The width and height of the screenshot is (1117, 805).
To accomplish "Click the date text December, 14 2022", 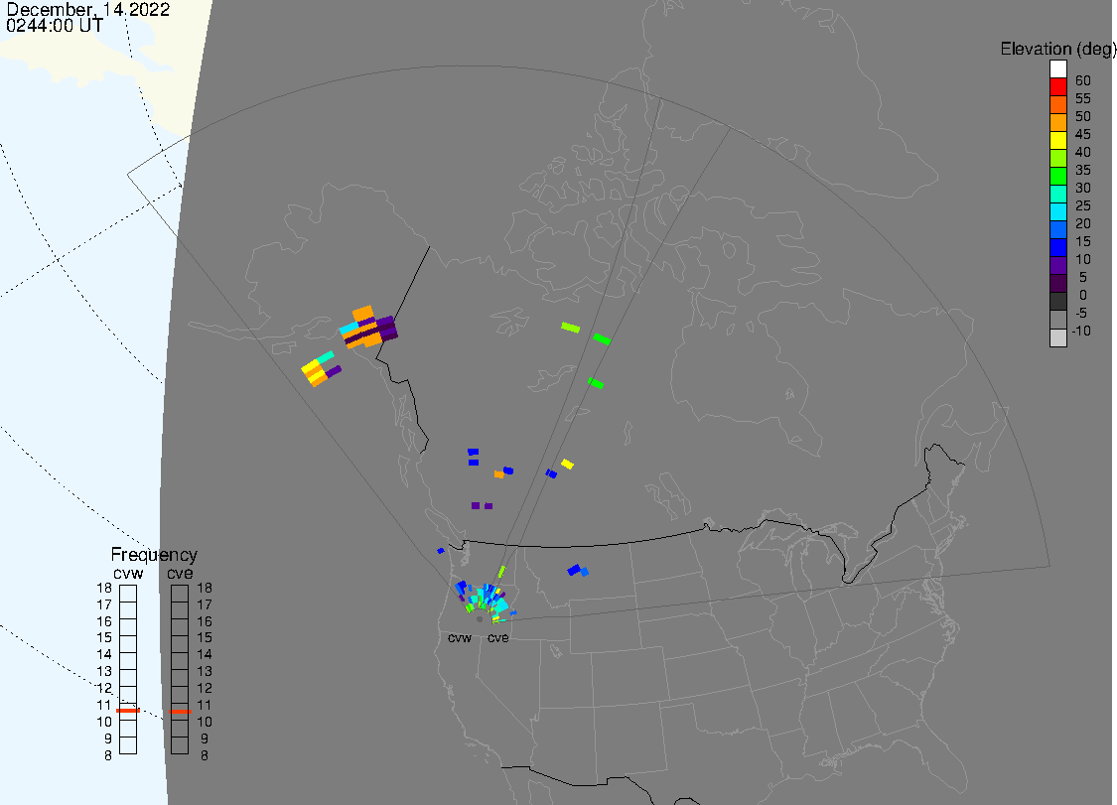I will pyautogui.click(x=87, y=10).
